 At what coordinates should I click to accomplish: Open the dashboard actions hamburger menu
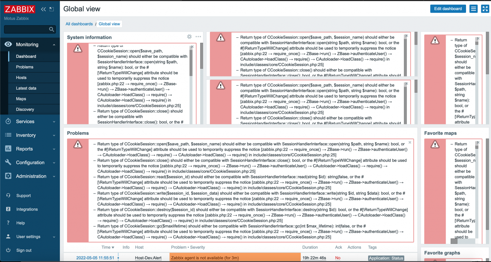473,9
